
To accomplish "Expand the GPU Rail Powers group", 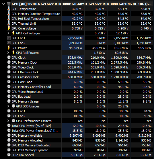I will click(x=8, y=53).
